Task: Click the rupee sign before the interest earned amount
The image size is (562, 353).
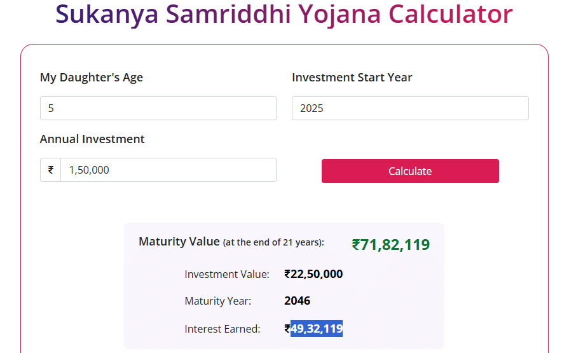Action: pos(287,329)
